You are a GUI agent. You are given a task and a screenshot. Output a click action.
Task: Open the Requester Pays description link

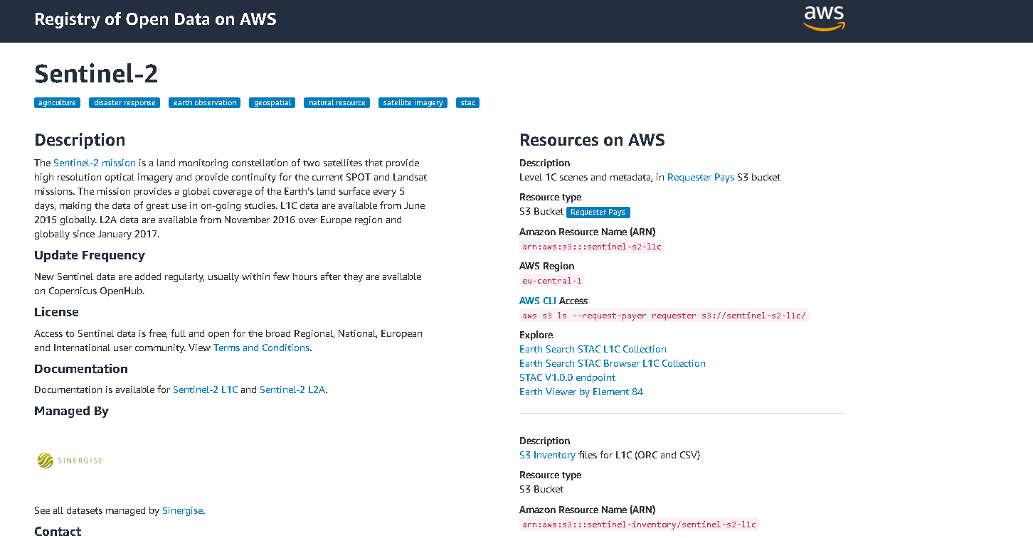pyautogui.click(x=701, y=177)
